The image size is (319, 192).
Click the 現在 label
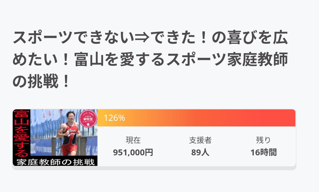[133, 140]
